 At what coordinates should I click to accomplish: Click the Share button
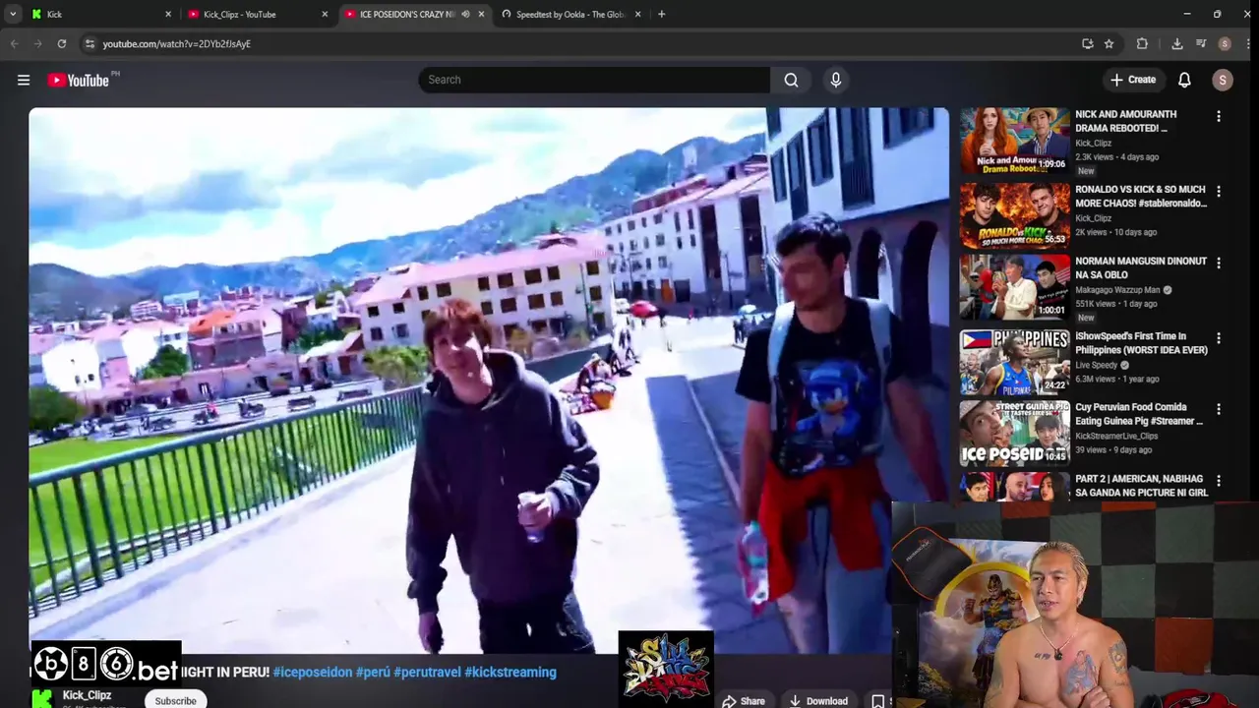pyautogui.click(x=743, y=700)
